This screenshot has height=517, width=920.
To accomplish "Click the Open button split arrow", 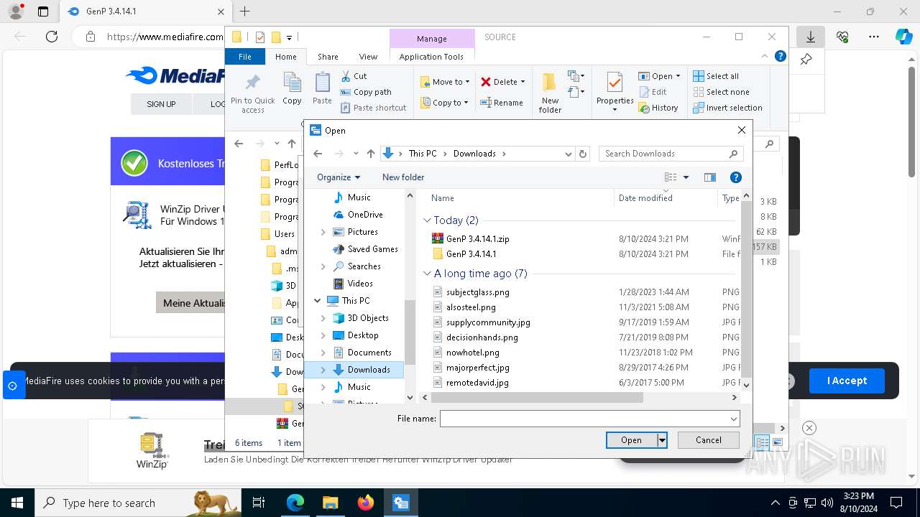I will click(x=662, y=440).
